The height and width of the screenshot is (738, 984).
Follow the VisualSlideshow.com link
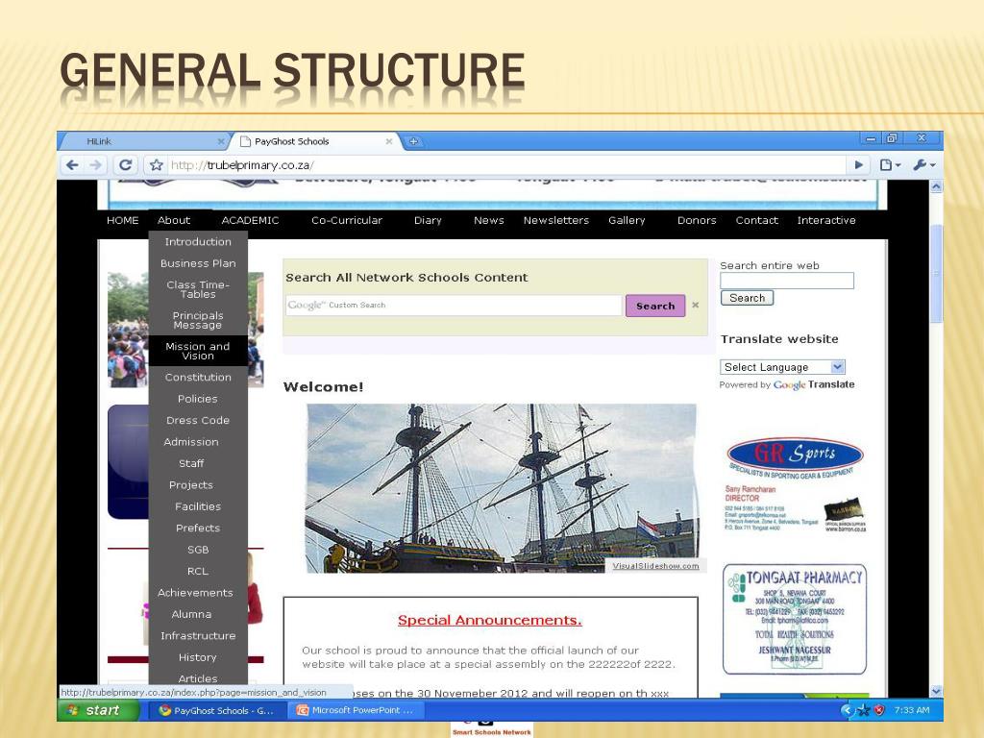pyautogui.click(x=655, y=566)
